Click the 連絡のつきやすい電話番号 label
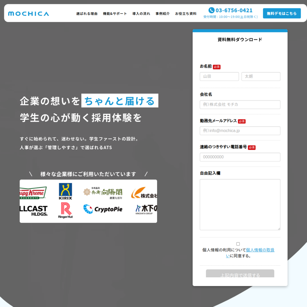 pyautogui.click(x=223, y=147)
